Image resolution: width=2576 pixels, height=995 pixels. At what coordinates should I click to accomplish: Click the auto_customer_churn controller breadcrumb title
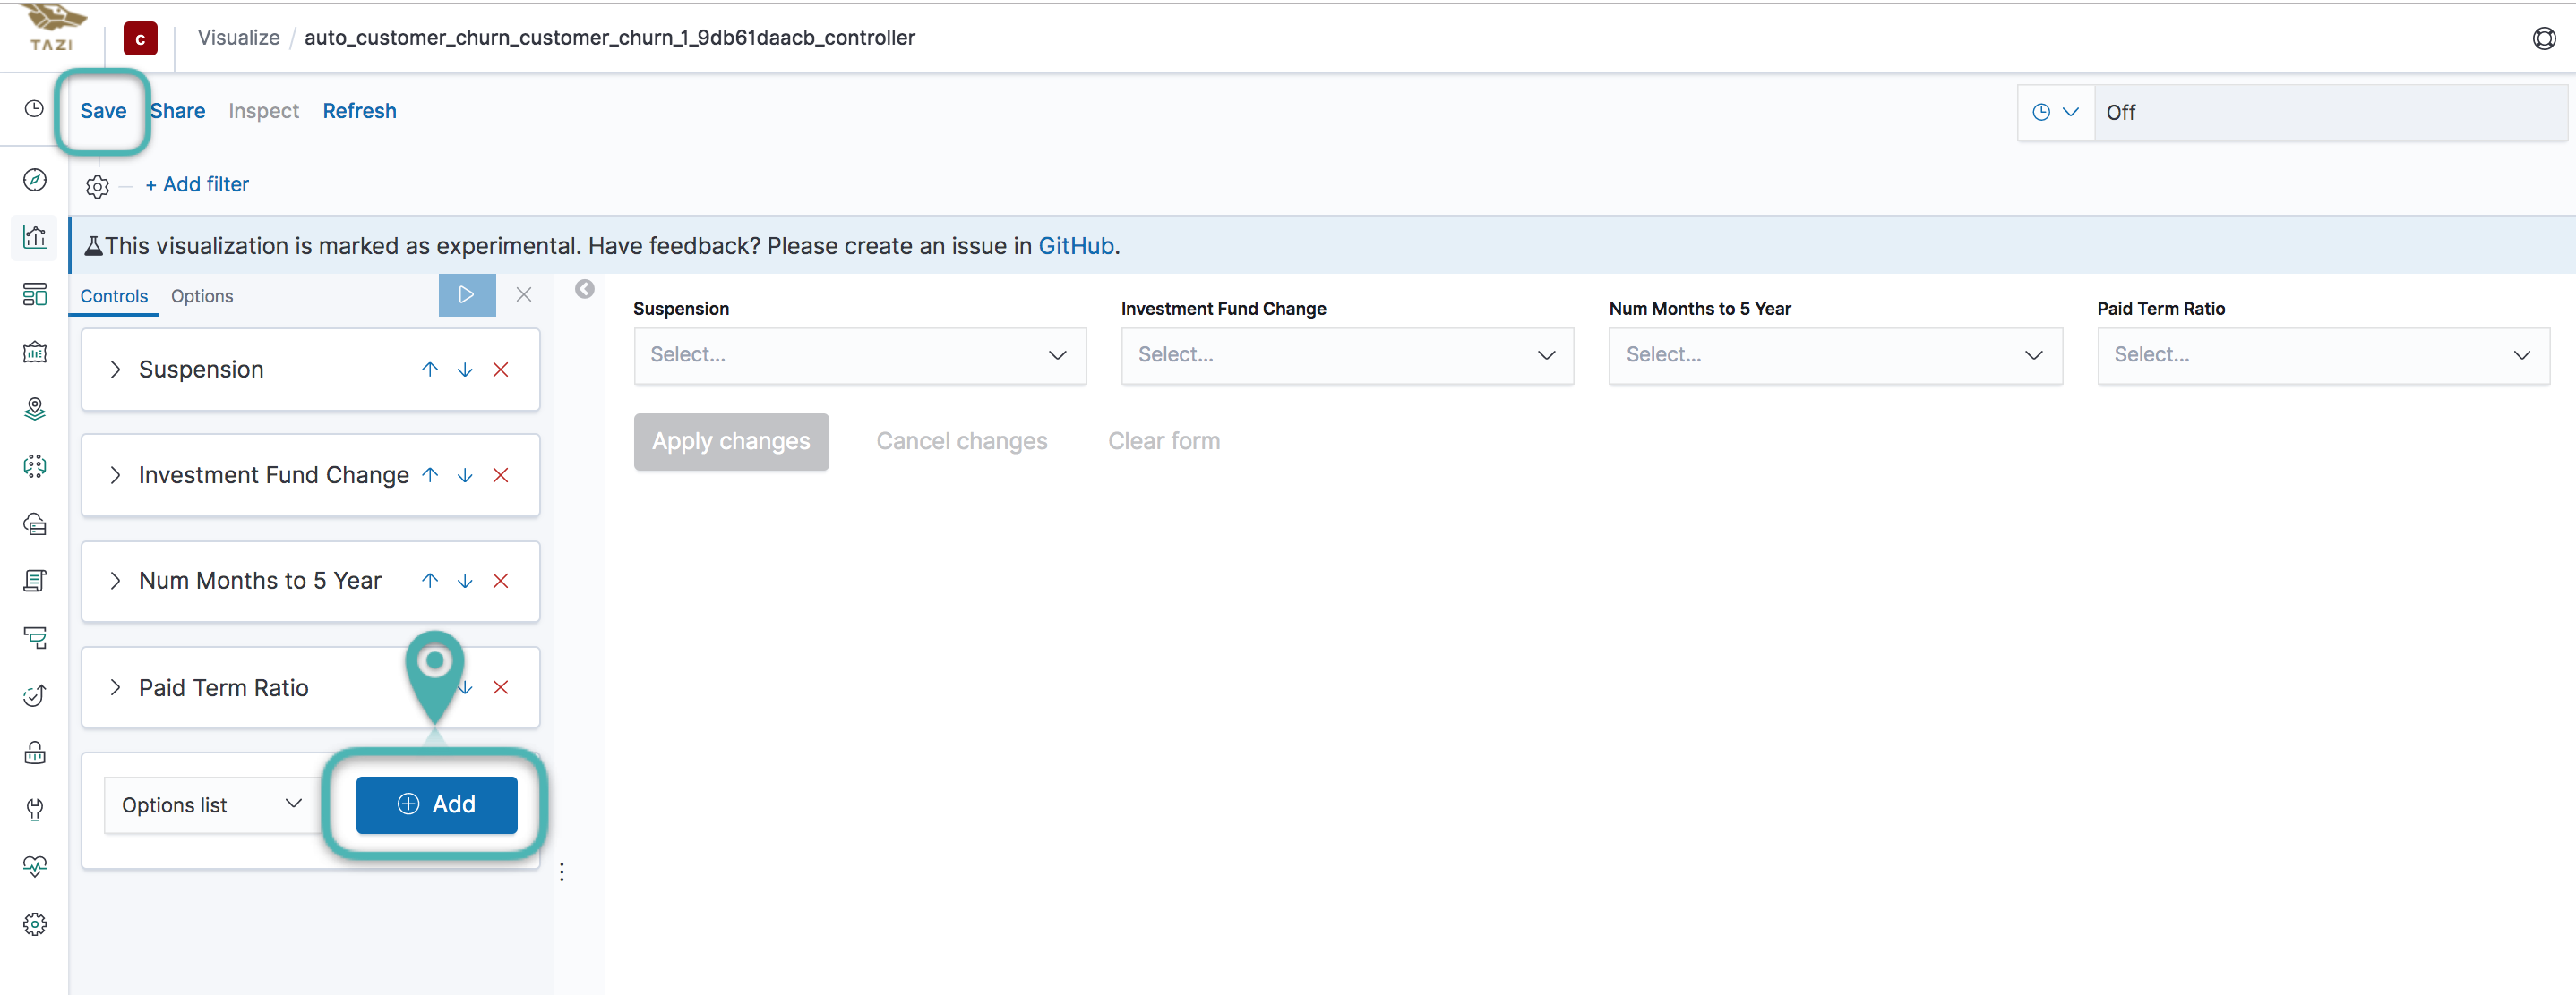tap(610, 38)
